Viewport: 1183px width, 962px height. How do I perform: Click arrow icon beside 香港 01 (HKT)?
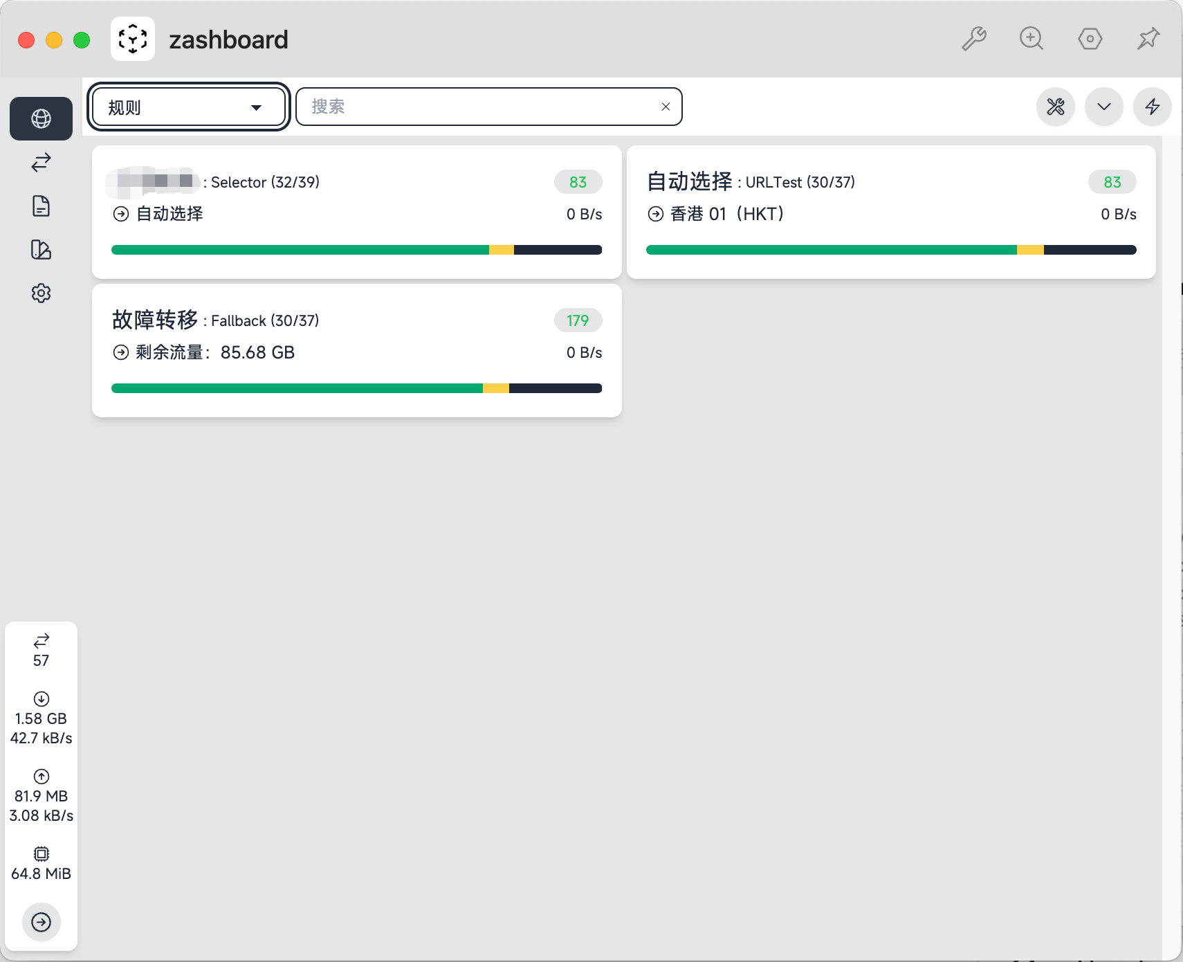656,214
